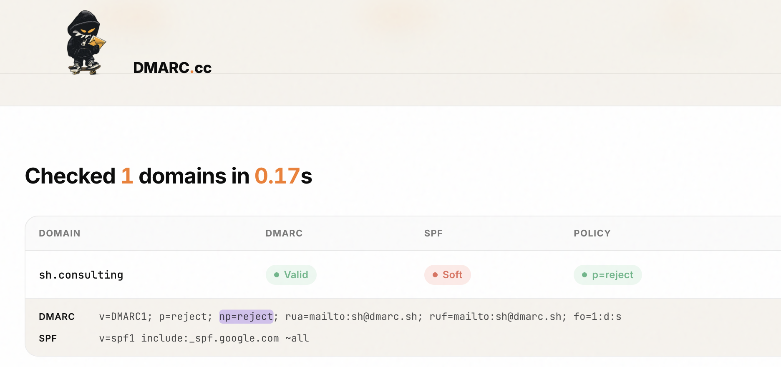The height and width of the screenshot is (367, 781).
Task: Click the SPF record 'v=spf1 include:_spf.google.com ~all'
Action: tap(204, 338)
